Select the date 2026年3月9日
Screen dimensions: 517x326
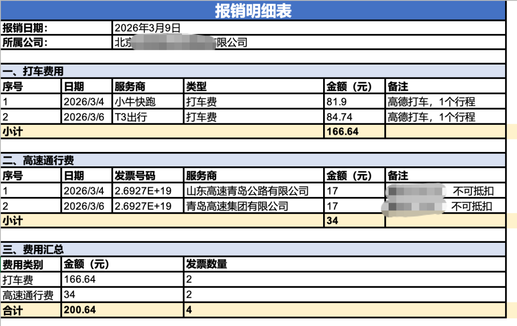coord(144,28)
